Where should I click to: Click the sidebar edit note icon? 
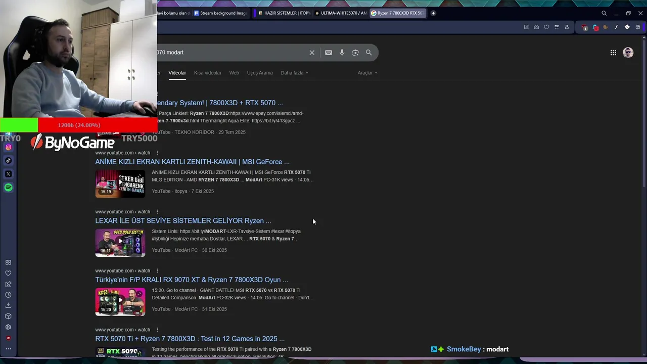8,284
